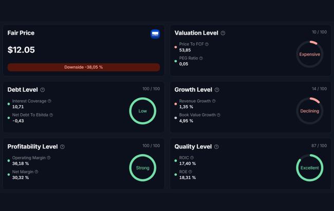This screenshot has height=211, width=334.
Task: Click ROIC question mark icon
Action: pyautogui.click(x=192, y=158)
